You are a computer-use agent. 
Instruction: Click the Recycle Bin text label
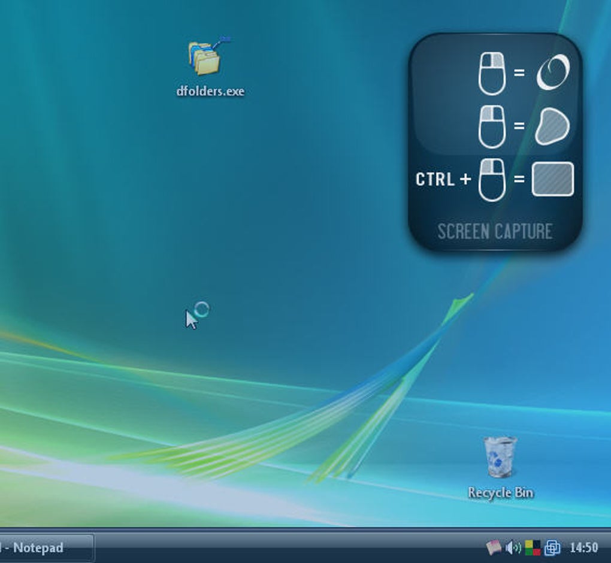500,493
